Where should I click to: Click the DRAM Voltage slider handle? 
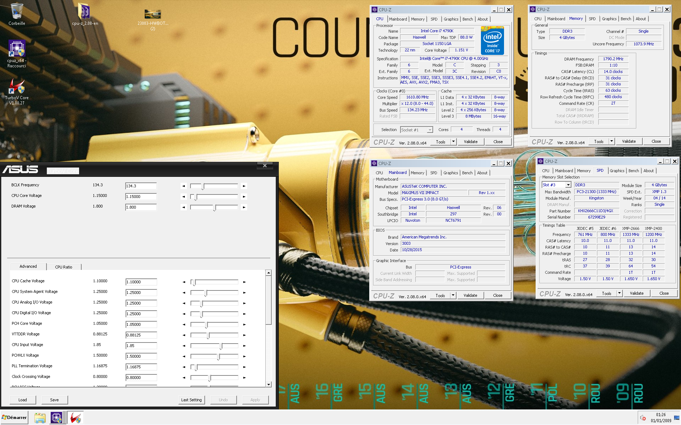point(215,208)
